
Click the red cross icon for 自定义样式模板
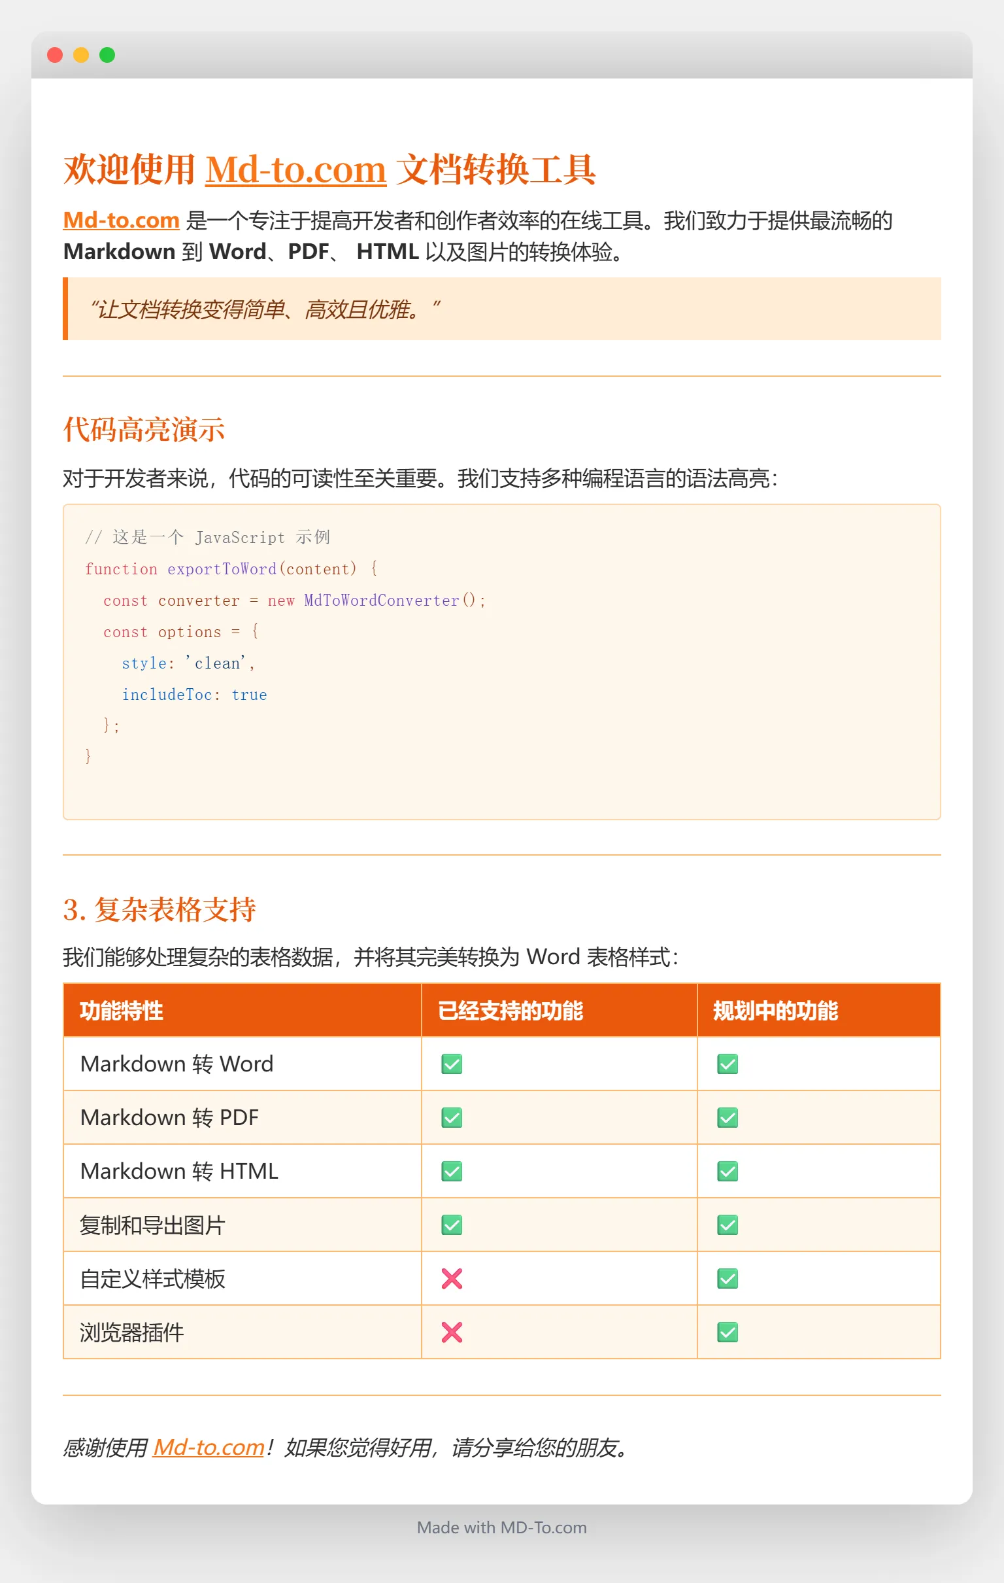(452, 1279)
